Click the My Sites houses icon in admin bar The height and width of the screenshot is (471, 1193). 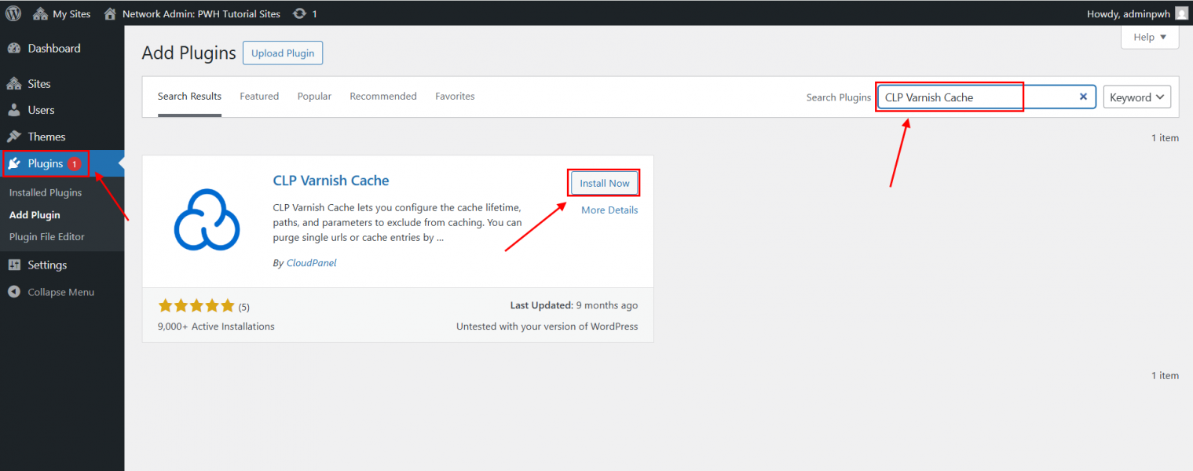(x=41, y=13)
